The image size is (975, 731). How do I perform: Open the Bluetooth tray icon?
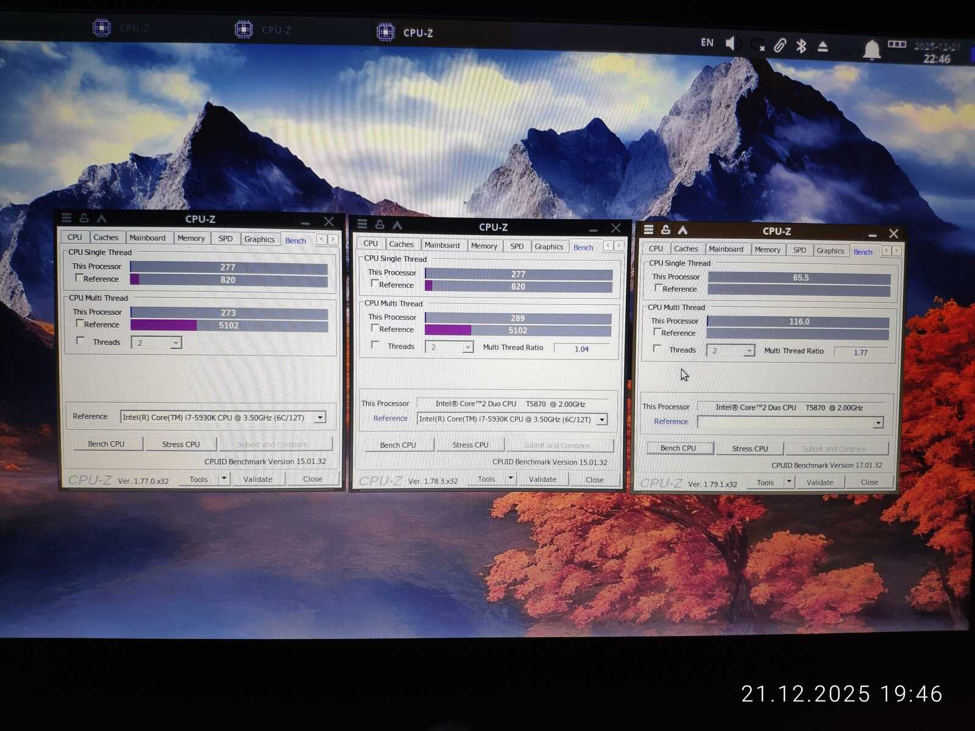[801, 46]
